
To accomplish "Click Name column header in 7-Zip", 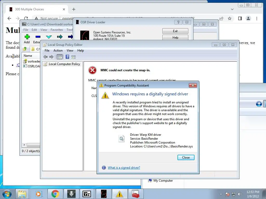I will 31,55.
